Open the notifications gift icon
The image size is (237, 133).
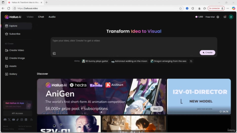pyautogui.click(x=225, y=17)
